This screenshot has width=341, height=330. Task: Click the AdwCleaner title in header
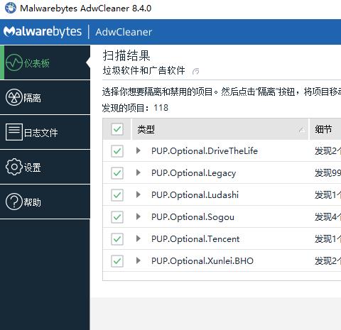(124, 32)
